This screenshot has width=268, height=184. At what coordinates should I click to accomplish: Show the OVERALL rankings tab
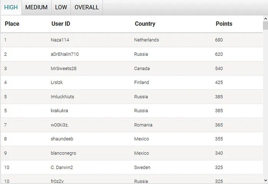(87, 7)
